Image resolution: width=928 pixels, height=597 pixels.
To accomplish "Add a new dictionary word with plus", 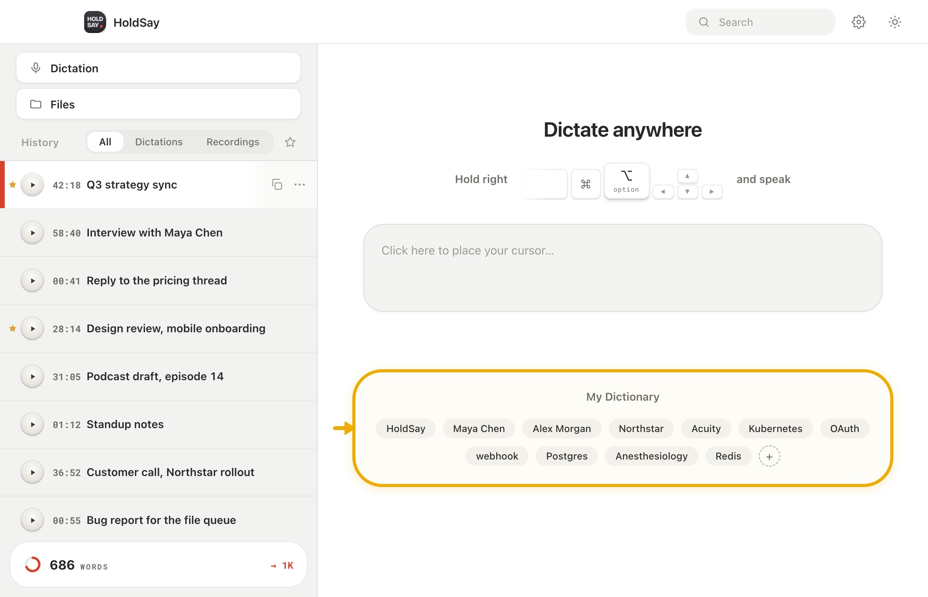I will pos(769,456).
